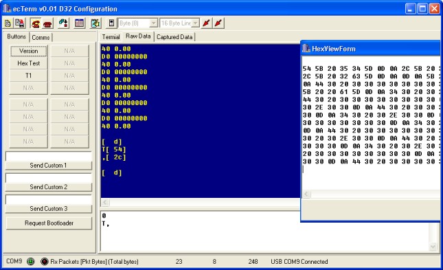Click the HexViewForm window icon

click(x=306, y=48)
